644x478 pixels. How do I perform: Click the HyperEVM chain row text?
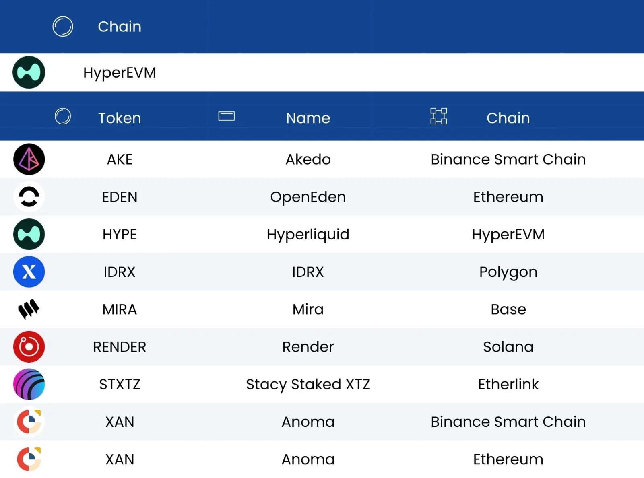click(120, 73)
